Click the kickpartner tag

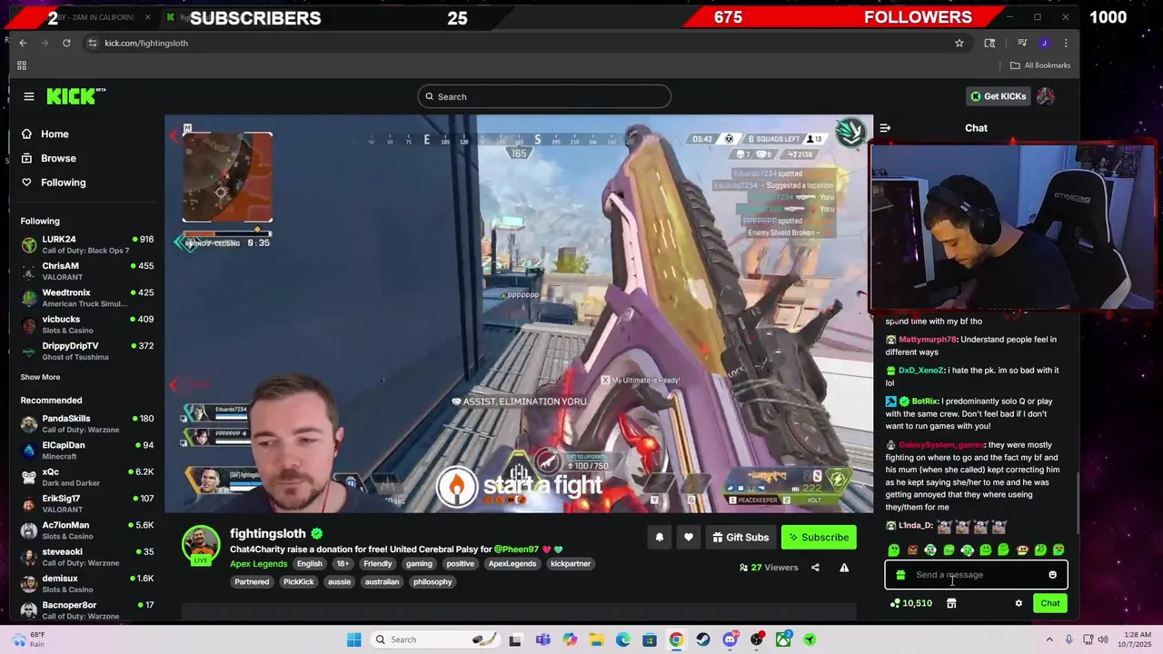click(x=571, y=564)
